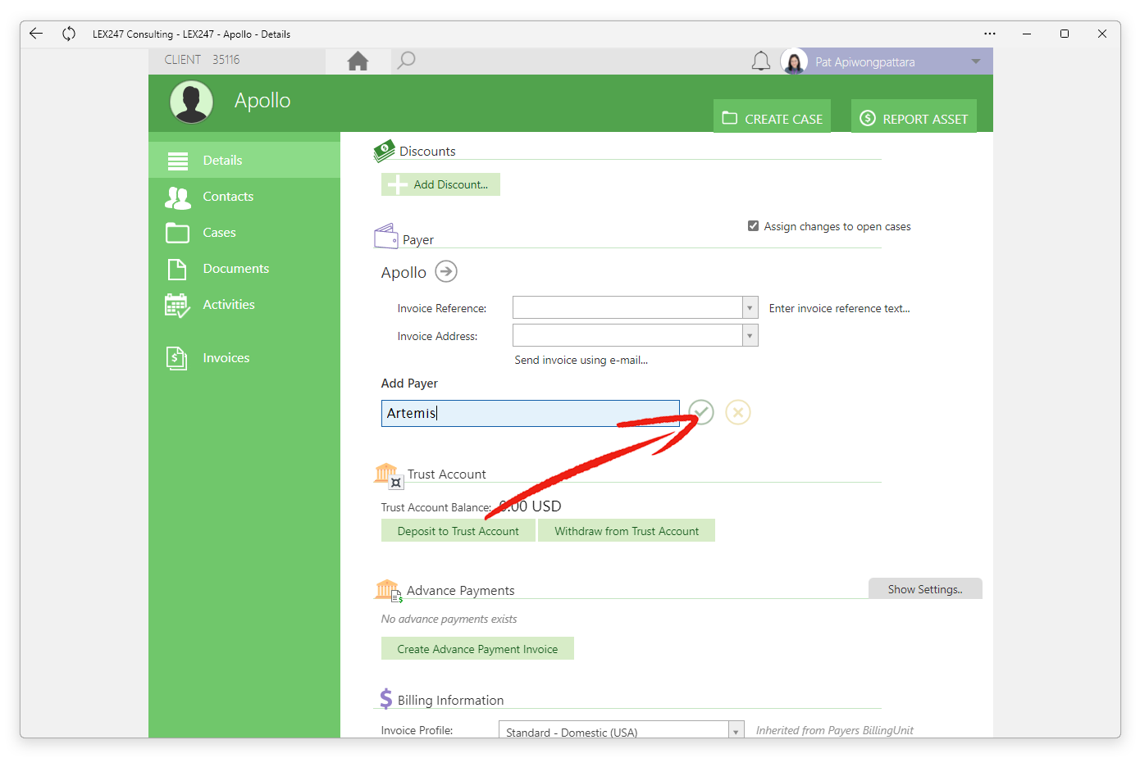The image size is (1140, 758).
Task: Click Send invoice using e-mail link
Action: click(x=581, y=360)
